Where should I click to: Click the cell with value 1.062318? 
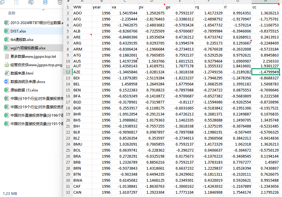coord(238,144)
